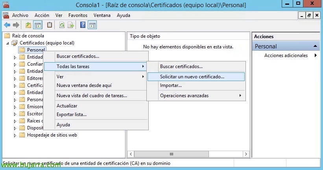Screen dimensions: 323x170
Task: Click left arrow of horizontal scrollbar
Action: click(131, 154)
